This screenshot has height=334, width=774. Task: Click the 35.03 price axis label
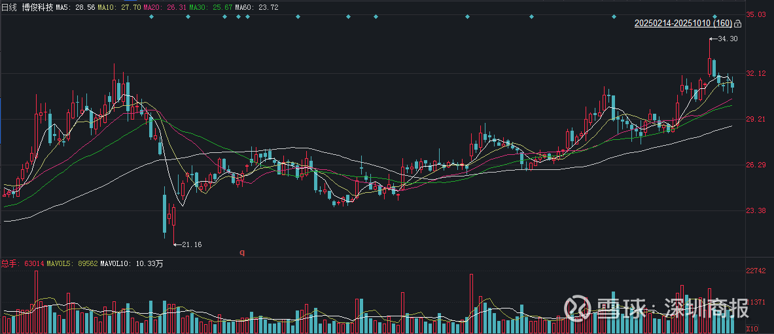pyautogui.click(x=757, y=14)
